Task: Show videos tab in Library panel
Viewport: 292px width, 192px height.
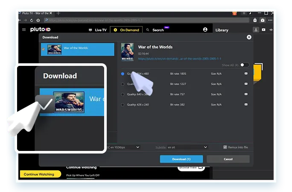Action: click(x=263, y=30)
